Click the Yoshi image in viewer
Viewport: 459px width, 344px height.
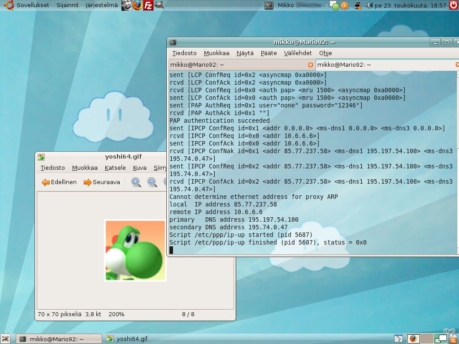(135, 250)
